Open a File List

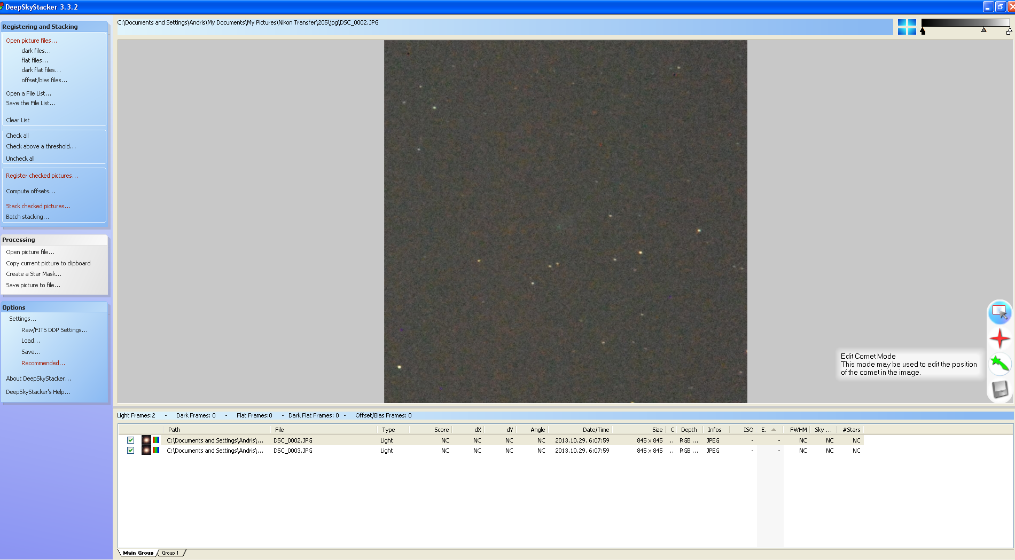[x=29, y=93]
